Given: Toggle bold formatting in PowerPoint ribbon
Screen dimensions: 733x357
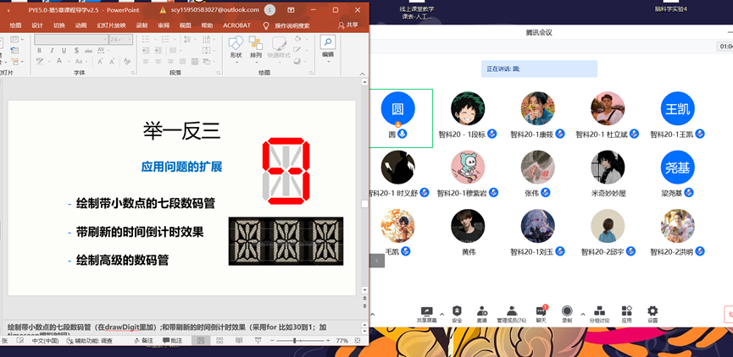Looking at the screenshot, I should tap(39, 51).
